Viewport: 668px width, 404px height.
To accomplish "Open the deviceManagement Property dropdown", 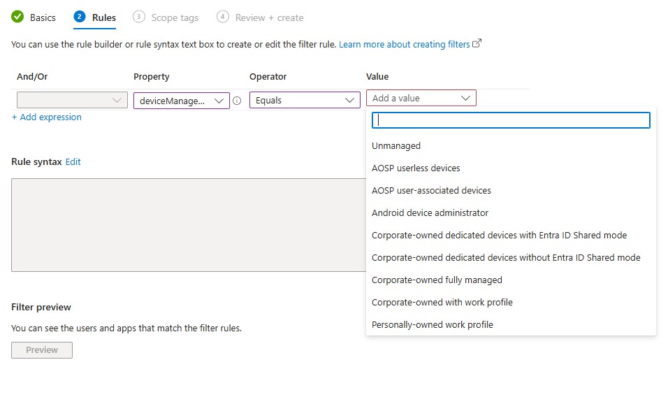I will tap(181, 101).
